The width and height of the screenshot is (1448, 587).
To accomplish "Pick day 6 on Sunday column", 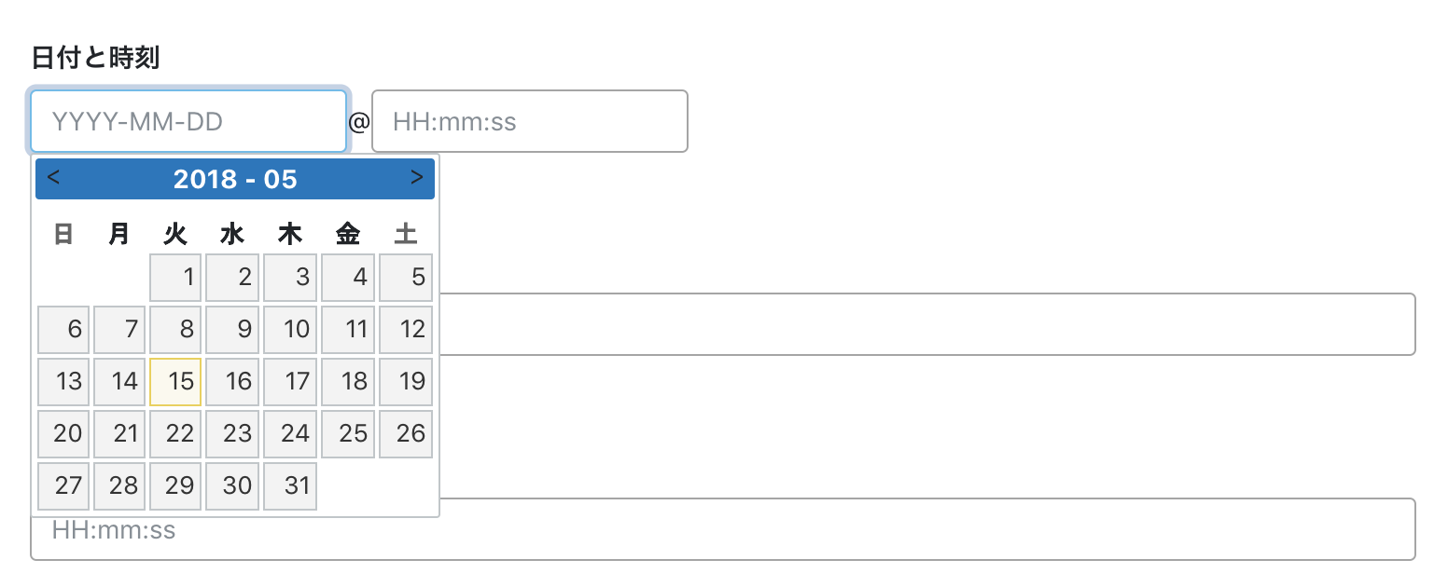I will click(x=63, y=330).
